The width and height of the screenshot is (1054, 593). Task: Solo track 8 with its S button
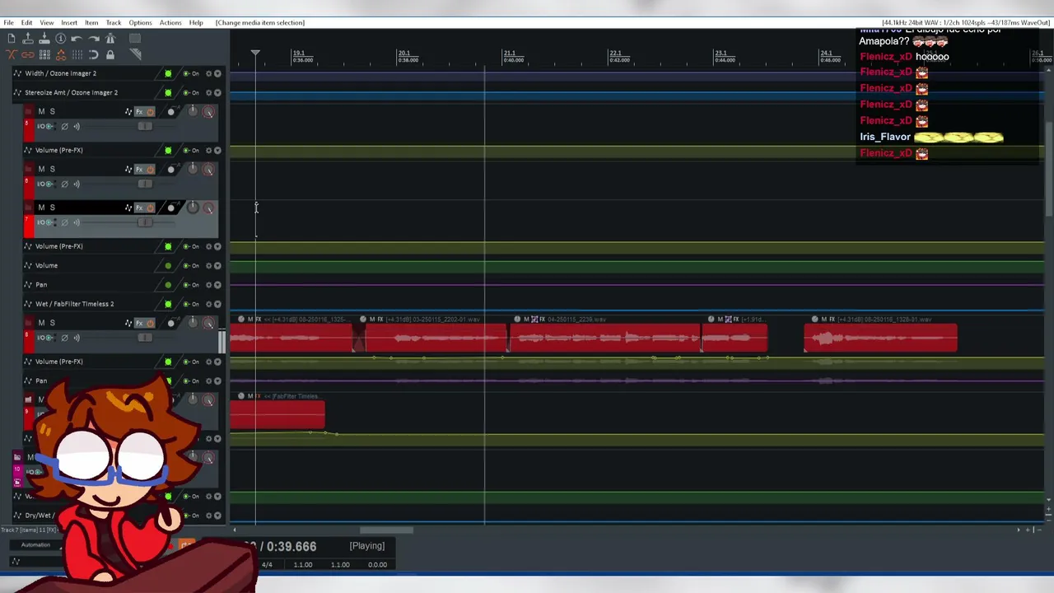click(52, 323)
